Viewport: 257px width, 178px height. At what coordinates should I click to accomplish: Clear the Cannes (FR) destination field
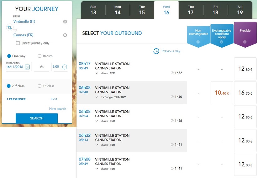point(65,35)
